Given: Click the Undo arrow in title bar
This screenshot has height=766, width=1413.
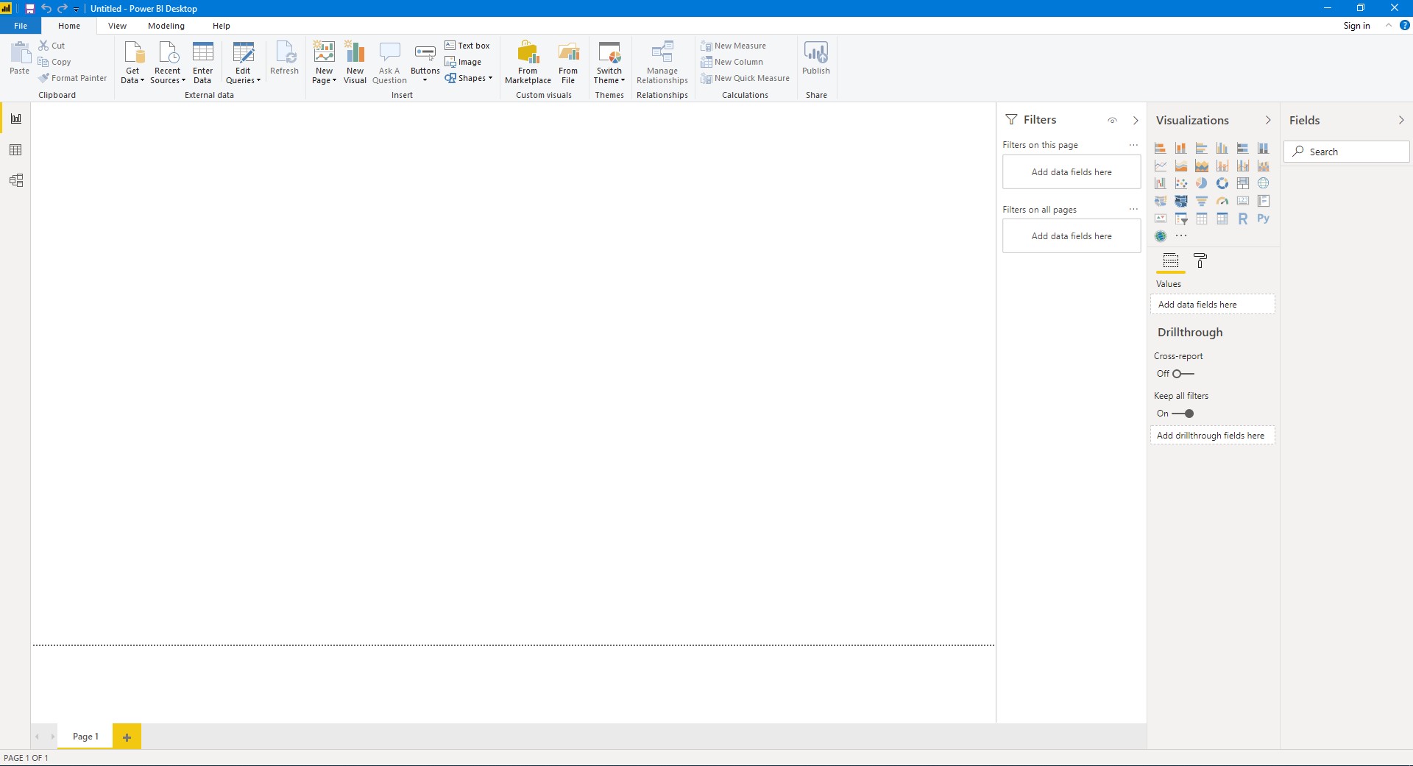Looking at the screenshot, I should tap(46, 9).
